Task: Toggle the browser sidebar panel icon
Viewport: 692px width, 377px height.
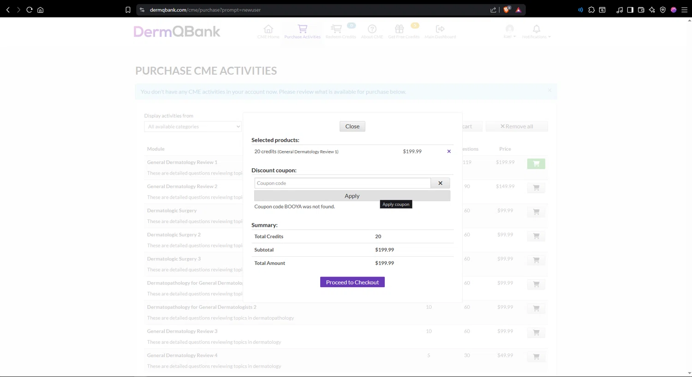Action: click(630, 10)
